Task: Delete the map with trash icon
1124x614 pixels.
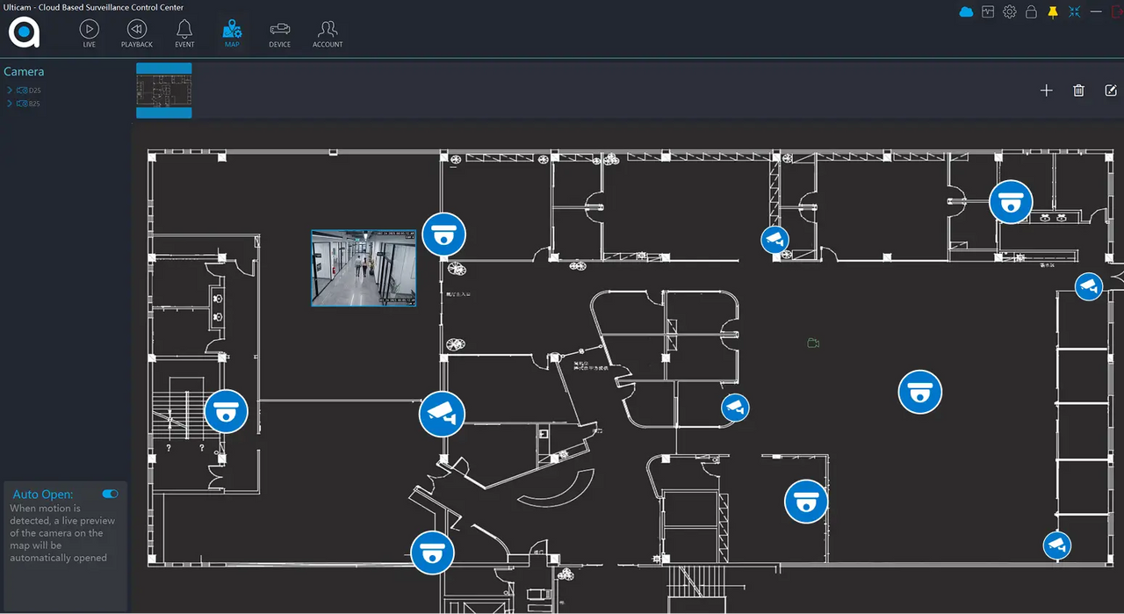Action: click(1078, 90)
